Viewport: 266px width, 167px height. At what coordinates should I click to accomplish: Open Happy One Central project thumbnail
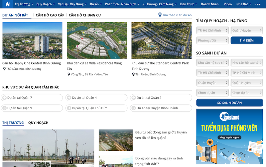click(32, 41)
